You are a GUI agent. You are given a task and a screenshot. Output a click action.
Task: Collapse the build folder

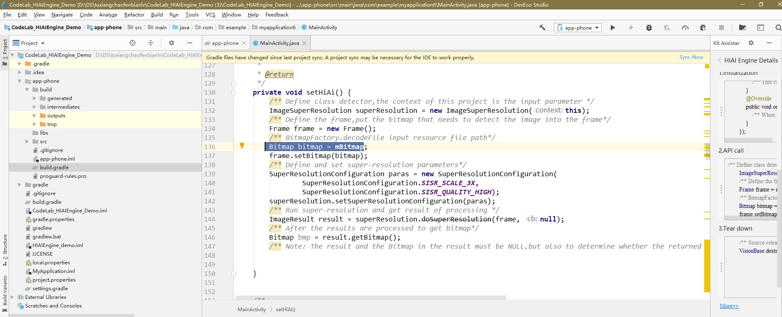[27, 89]
